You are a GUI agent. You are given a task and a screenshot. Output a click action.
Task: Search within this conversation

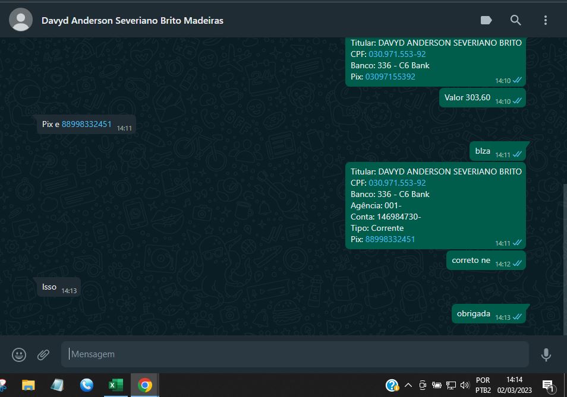pyautogui.click(x=516, y=20)
